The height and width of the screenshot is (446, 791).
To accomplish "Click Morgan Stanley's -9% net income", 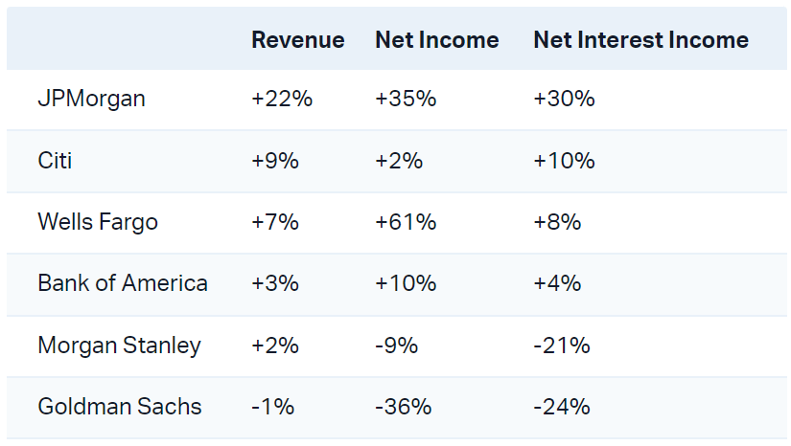I will (396, 346).
